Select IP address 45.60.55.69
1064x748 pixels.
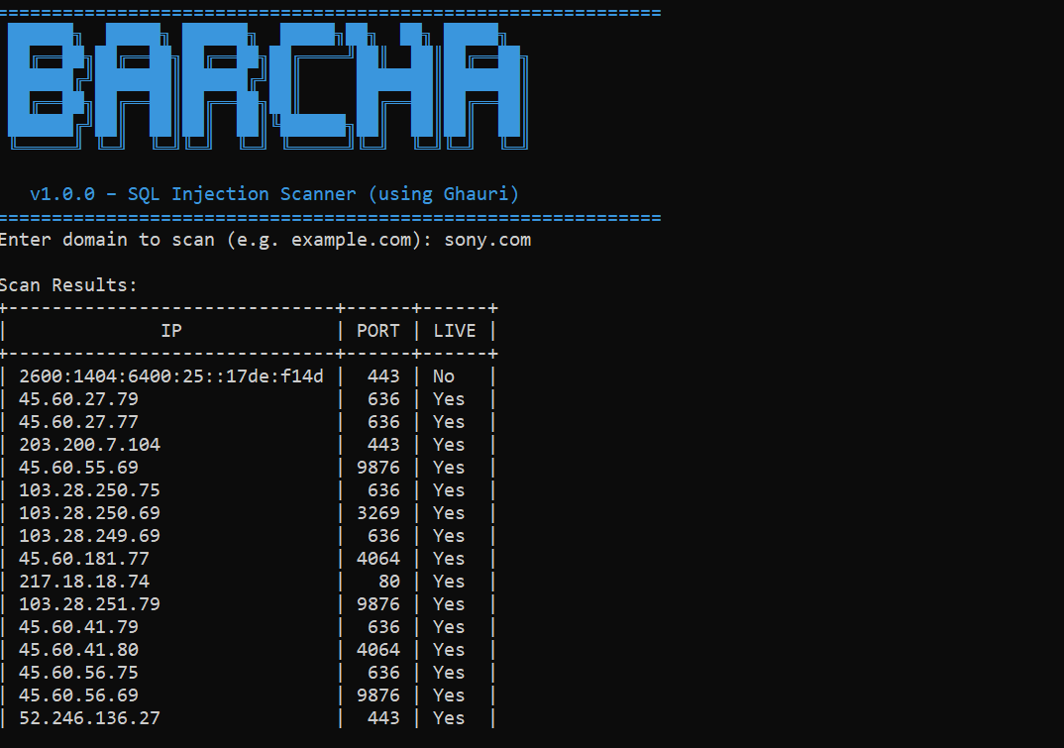[78, 468]
